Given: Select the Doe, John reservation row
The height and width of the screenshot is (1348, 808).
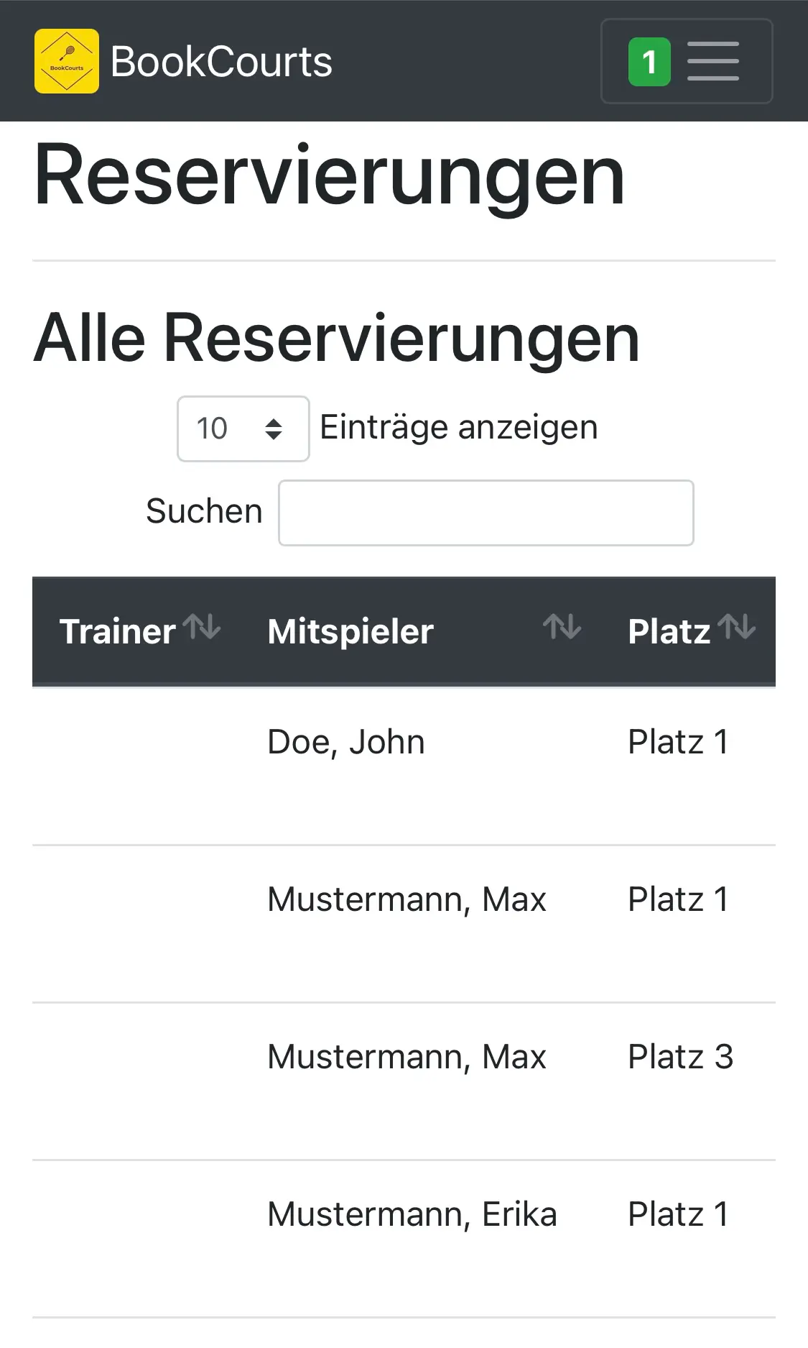Looking at the screenshot, I should pyautogui.click(x=346, y=742).
